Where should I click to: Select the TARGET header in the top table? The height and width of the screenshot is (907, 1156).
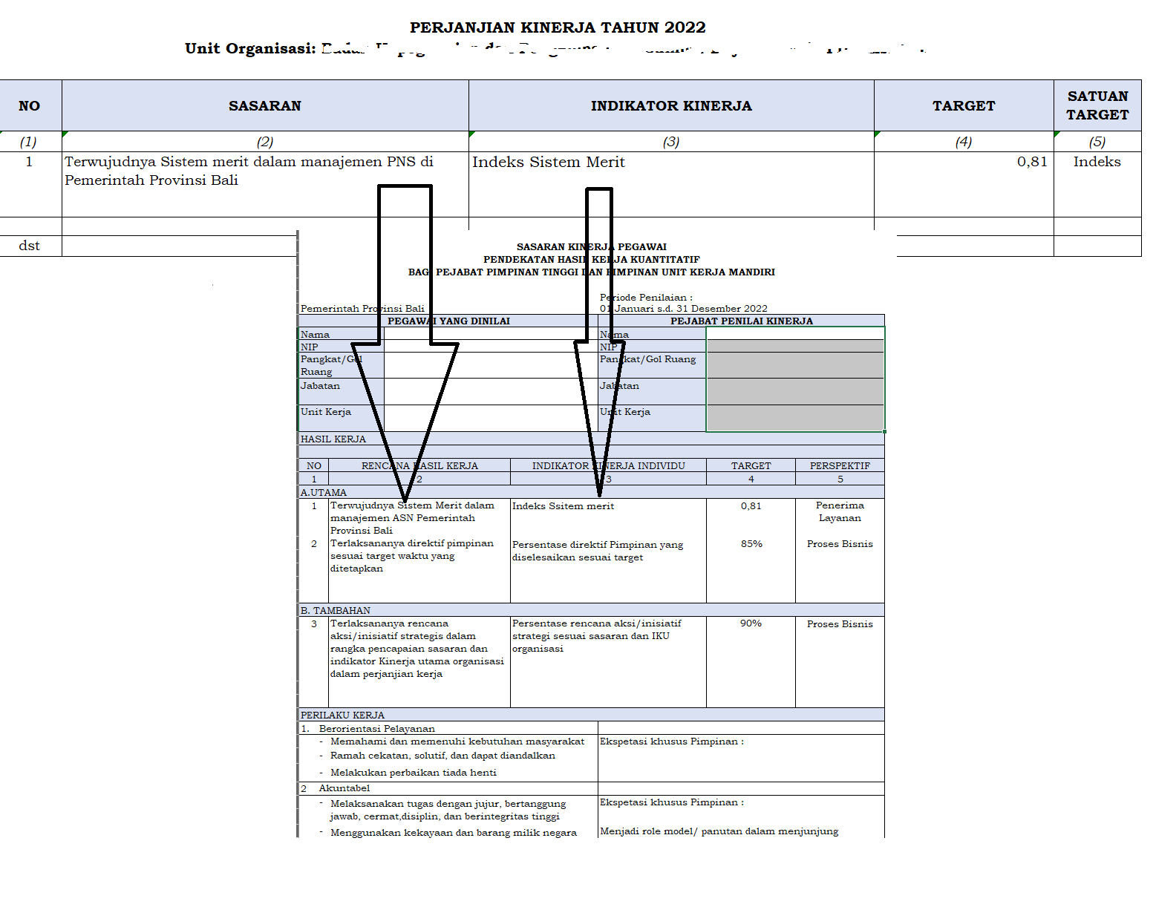tap(964, 105)
